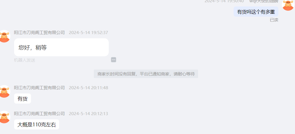Click the 20:12:13 timestamp
This screenshot has height=134, width=295.
pyautogui.click(x=88, y=114)
